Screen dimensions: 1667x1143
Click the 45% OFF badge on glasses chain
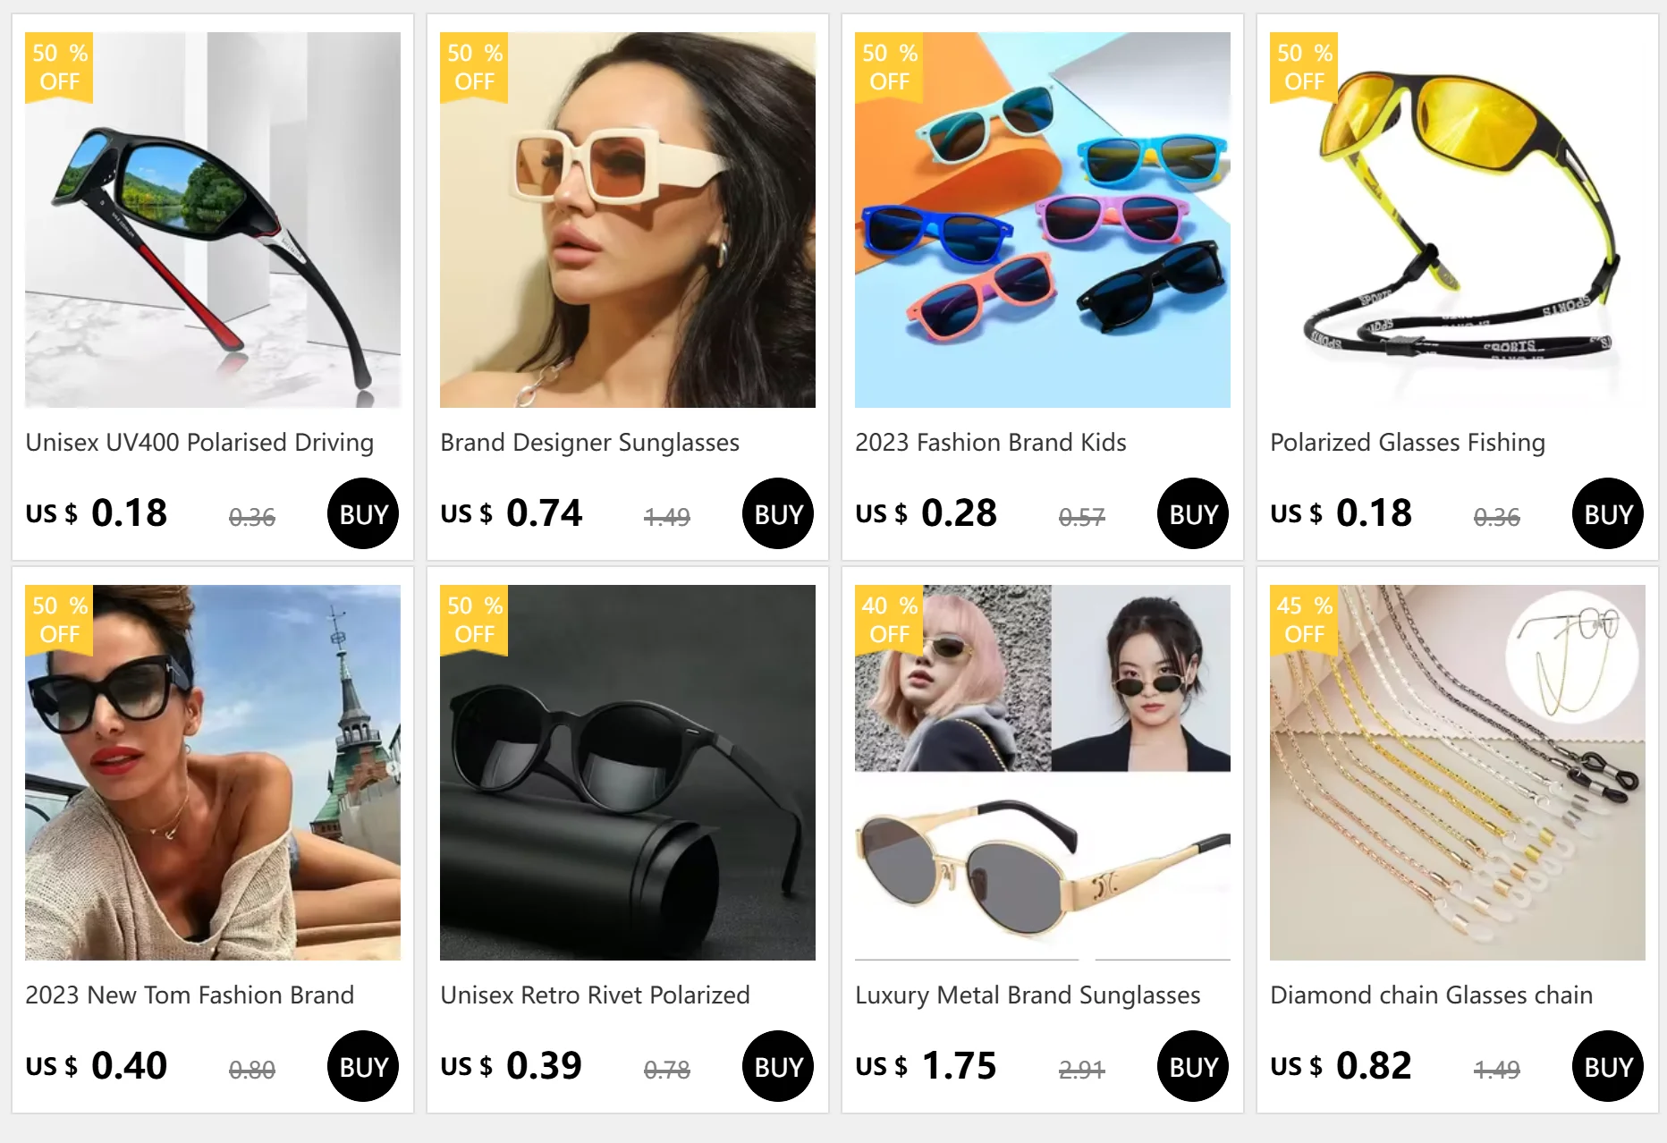pos(1304,620)
